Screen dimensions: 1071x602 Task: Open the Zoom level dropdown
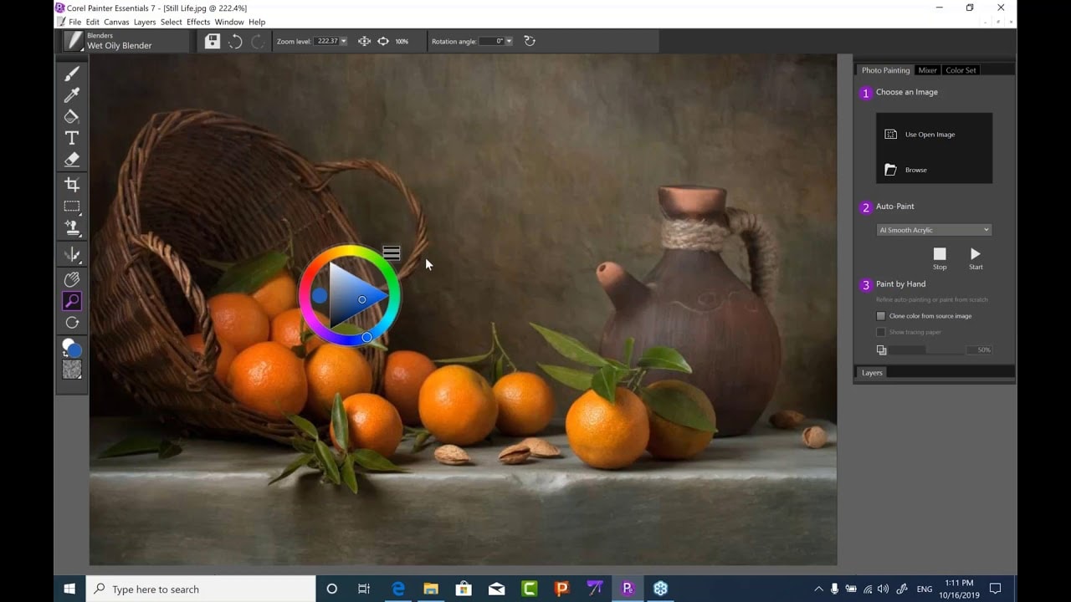tap(345, 40)
